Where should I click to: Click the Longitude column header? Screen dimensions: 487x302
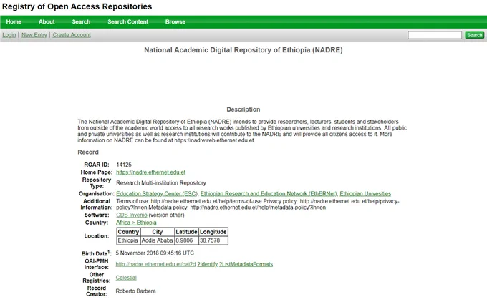pyautogui.click(x=213, y=232)
